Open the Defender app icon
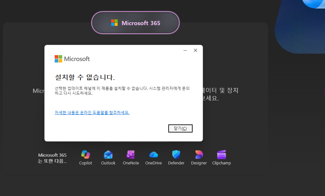The height and width of the screenshot is (196, 325). tap(176, 154)
